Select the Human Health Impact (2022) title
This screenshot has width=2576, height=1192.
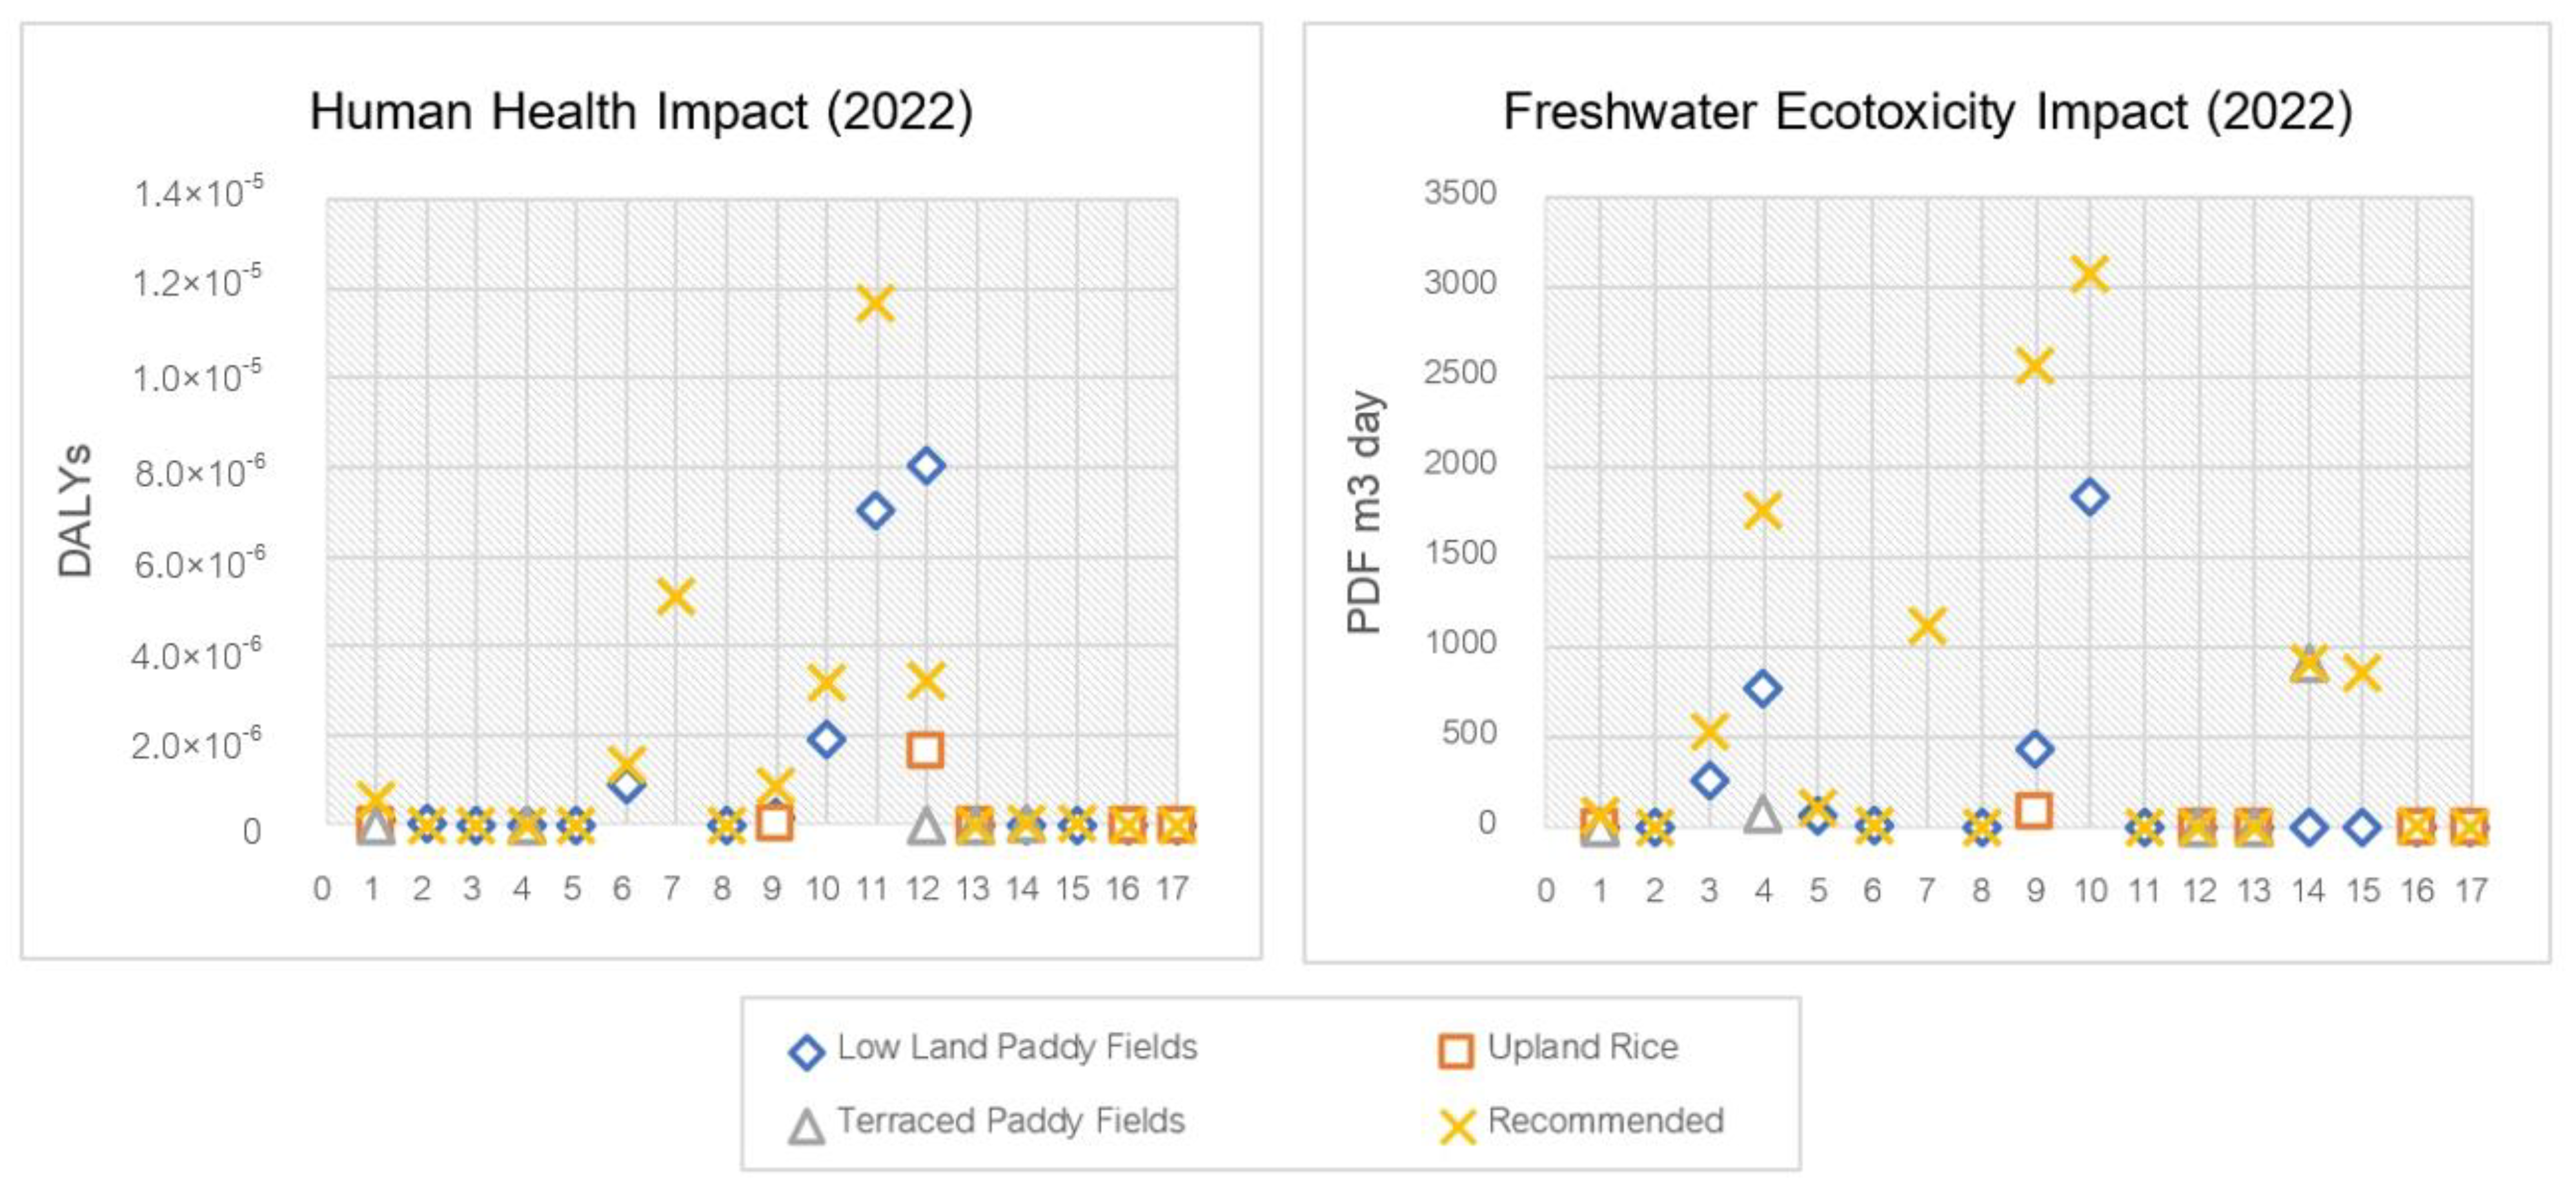click(x=641, y=111)
